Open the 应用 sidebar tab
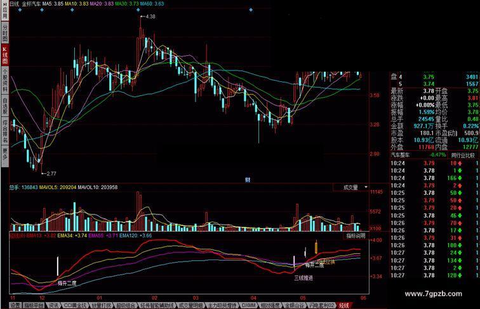Screen dimensions: 480x309 tap(5, 11)
